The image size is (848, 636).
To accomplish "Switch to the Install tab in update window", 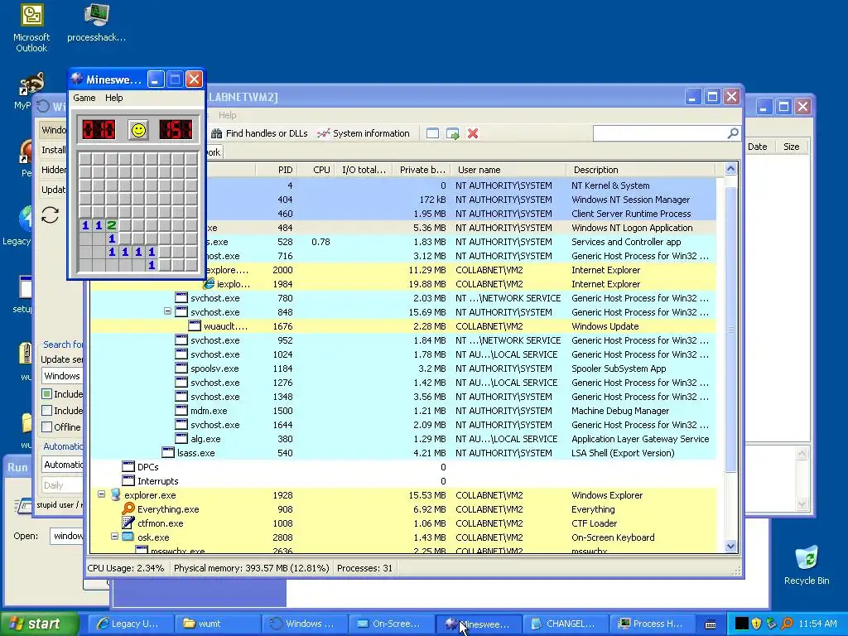I will tap(53, 150).
